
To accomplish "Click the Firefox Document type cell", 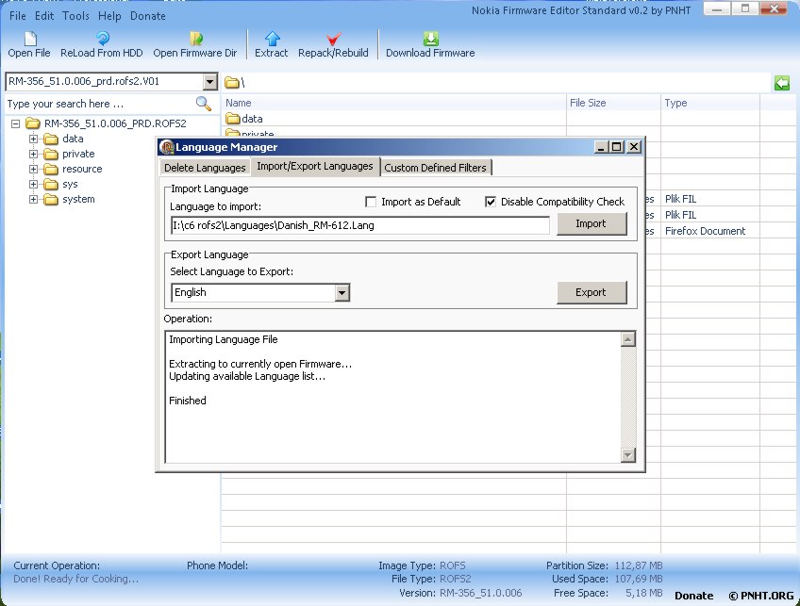I will pyautogui.click(x=705, y=232).
